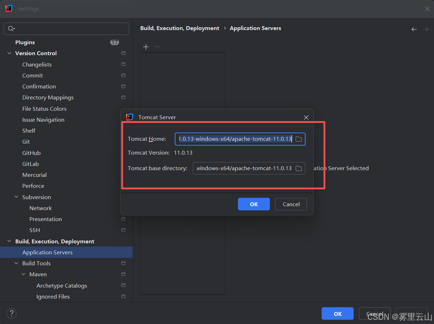Collapse the Version Control tree node
Viewport: 434px width, 324px height.
tap(9, 53)
